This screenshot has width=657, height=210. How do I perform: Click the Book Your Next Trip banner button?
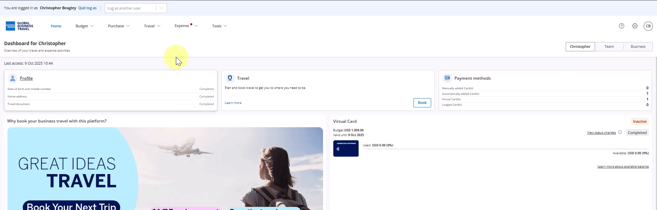(72, 206)
